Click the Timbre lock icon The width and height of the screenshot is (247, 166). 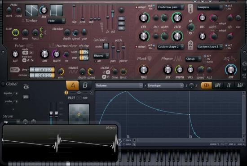tap(23, 20)
